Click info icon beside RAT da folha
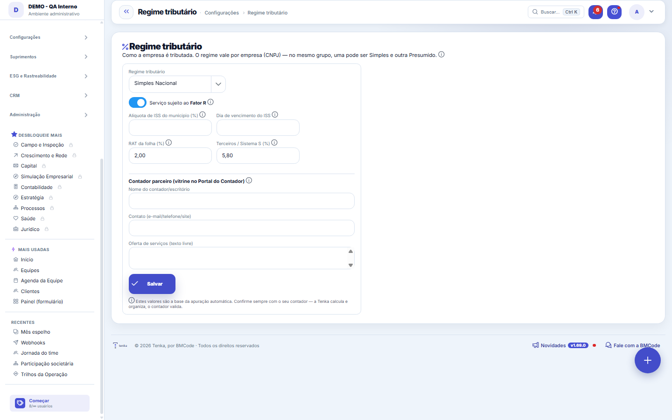672x420 pixels. coord(169,143)
